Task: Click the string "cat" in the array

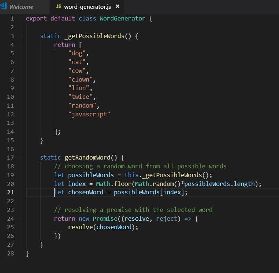Action: tap(77, 62)
